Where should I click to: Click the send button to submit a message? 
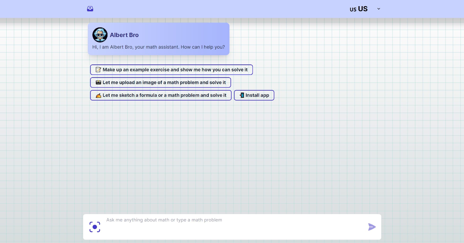[372, 227]
